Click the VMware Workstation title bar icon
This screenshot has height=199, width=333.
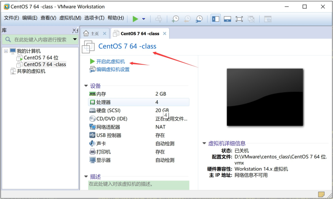point(6,7)
